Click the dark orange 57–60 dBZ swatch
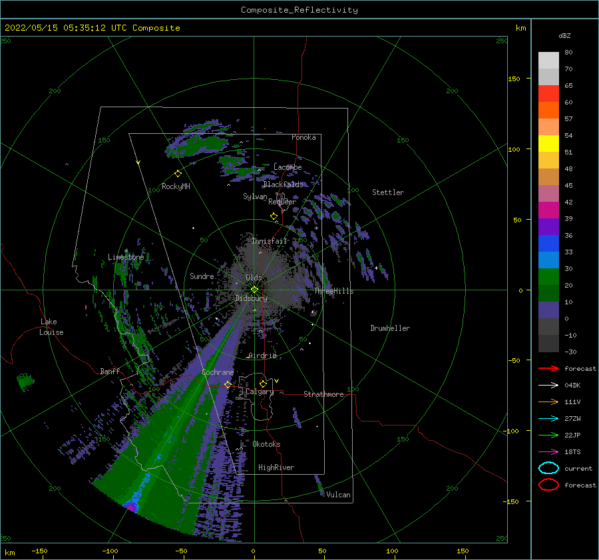599x560 pixels. click(548, 111)
